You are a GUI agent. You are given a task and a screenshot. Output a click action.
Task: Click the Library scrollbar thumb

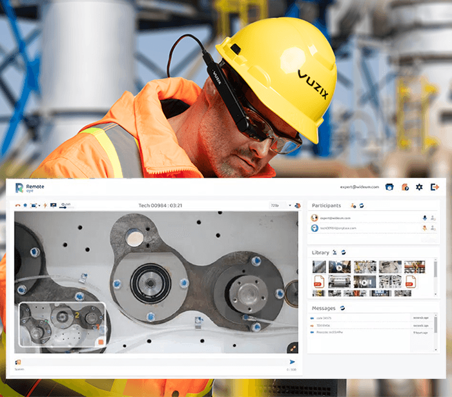[x=435, y=270]
